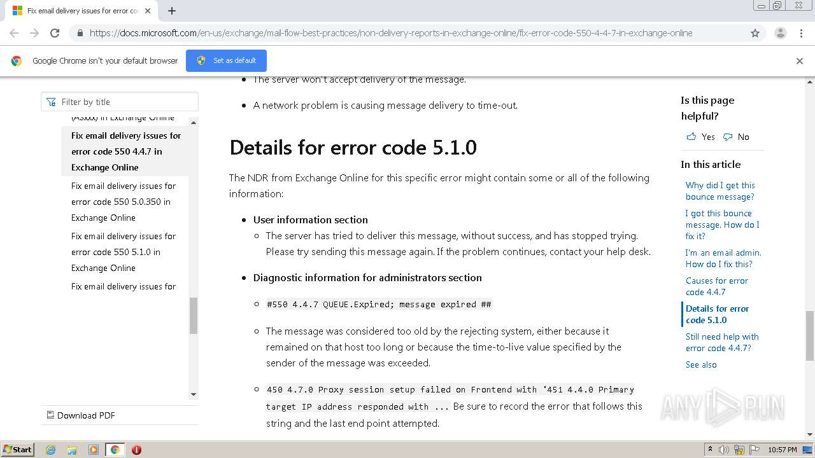
Task: Open the last partially shown Fix email delivery entry
Action: (x=124, y=286)
